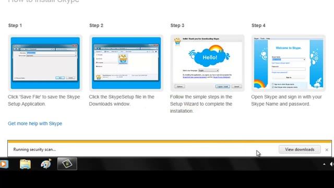Viewport: 334px width, 188px height.
Task: Click text 'Open Skype and sign in with your'
Action: (x=287, y=97)
